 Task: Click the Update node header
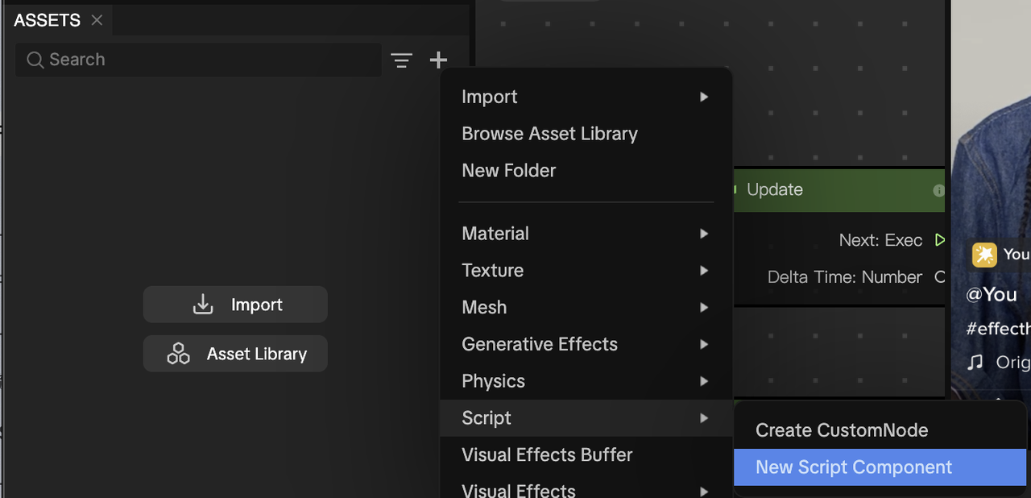[838, 190]
